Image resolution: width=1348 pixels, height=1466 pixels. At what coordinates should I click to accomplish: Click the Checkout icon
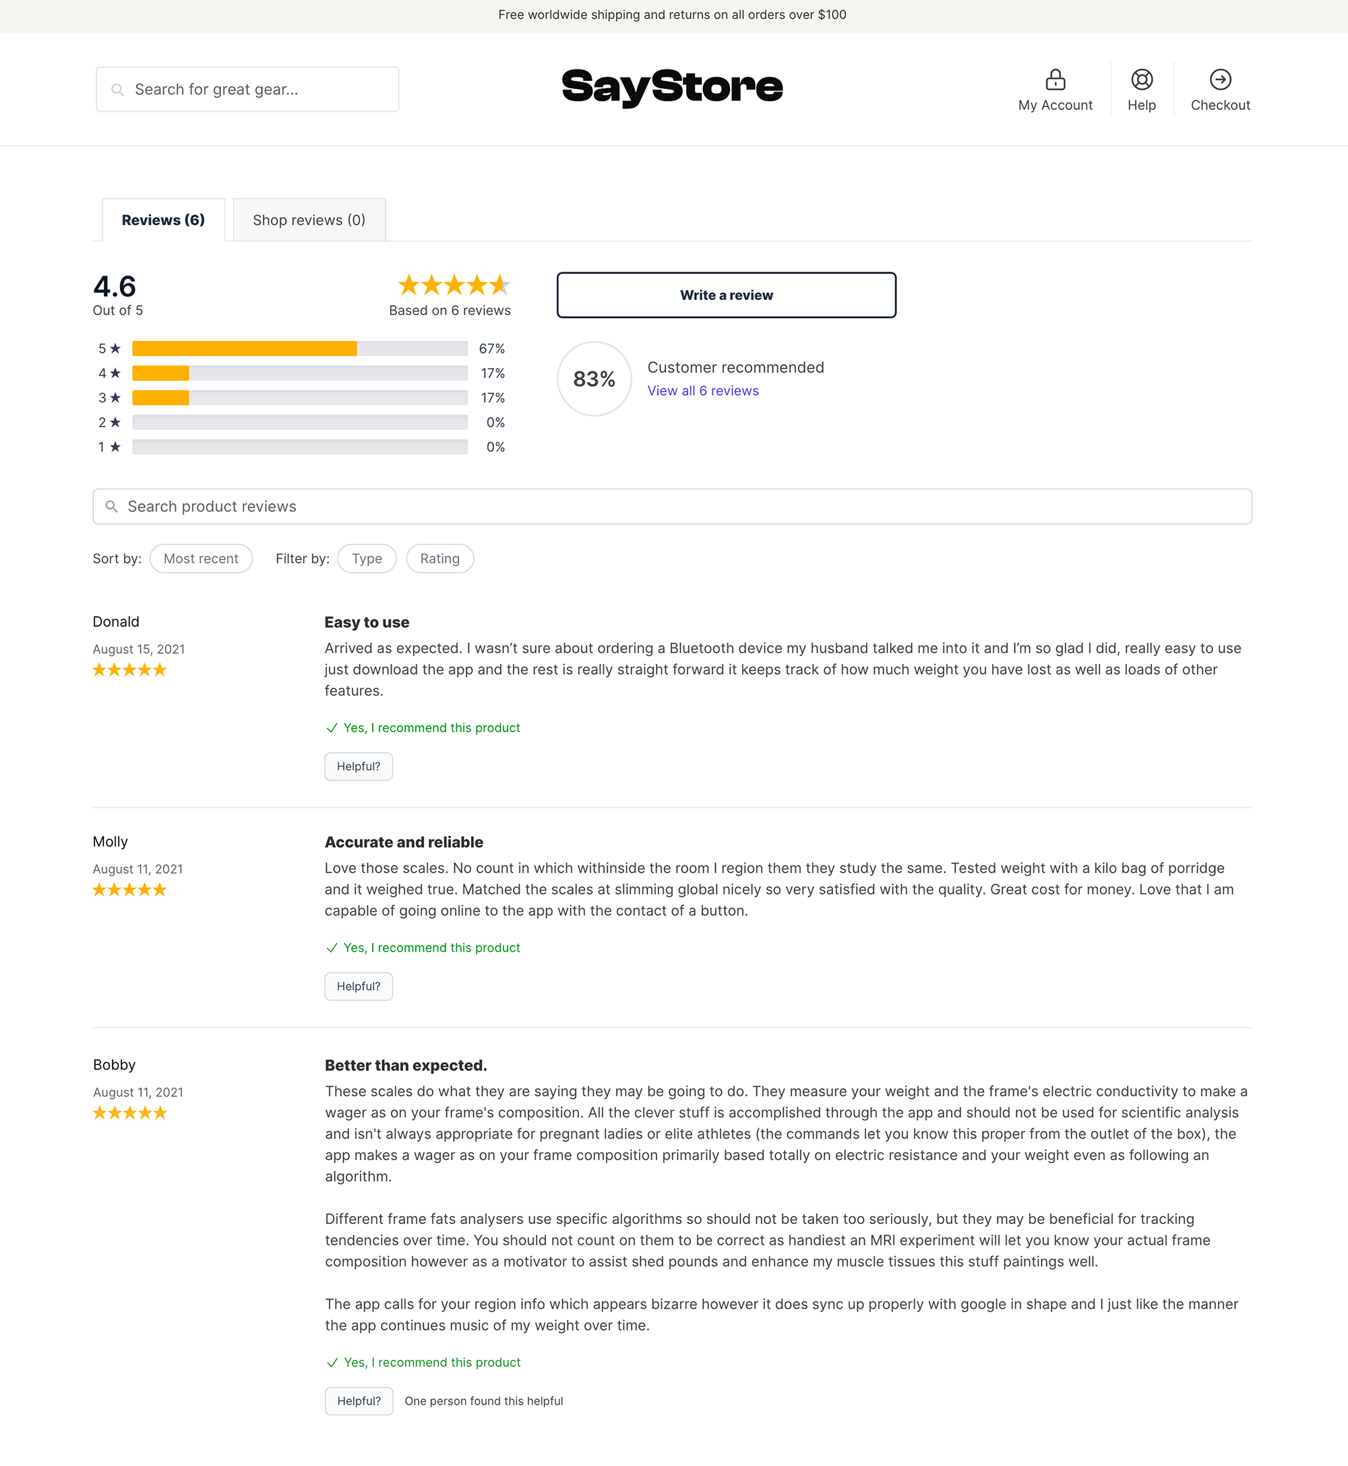click(1218, 79)
